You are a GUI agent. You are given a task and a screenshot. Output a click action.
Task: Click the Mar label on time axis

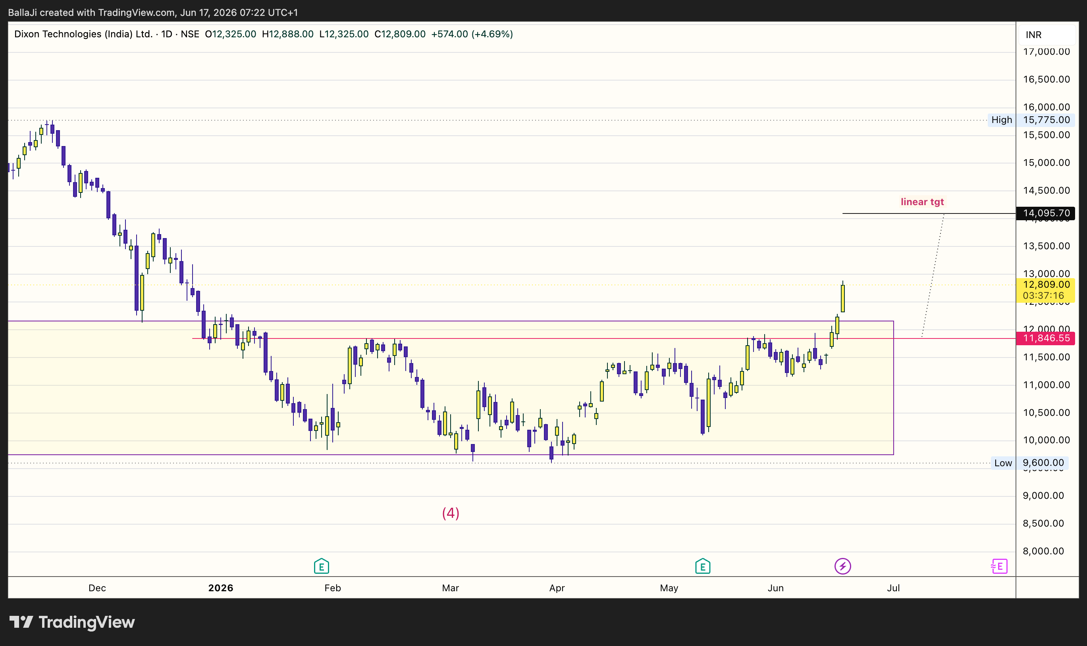450,588
